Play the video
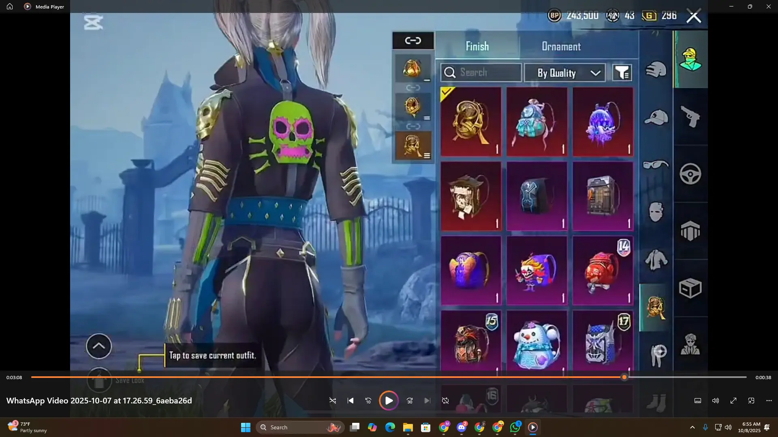Image resolution: width=778 pixels, height=437 pixels. [x=389, y=401]
